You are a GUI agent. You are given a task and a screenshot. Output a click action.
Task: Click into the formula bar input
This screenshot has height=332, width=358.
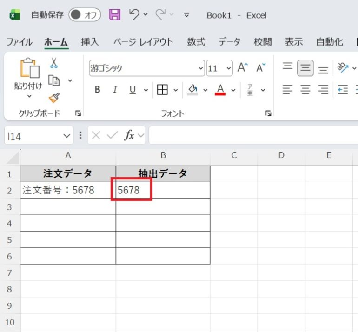coord(253,135)
